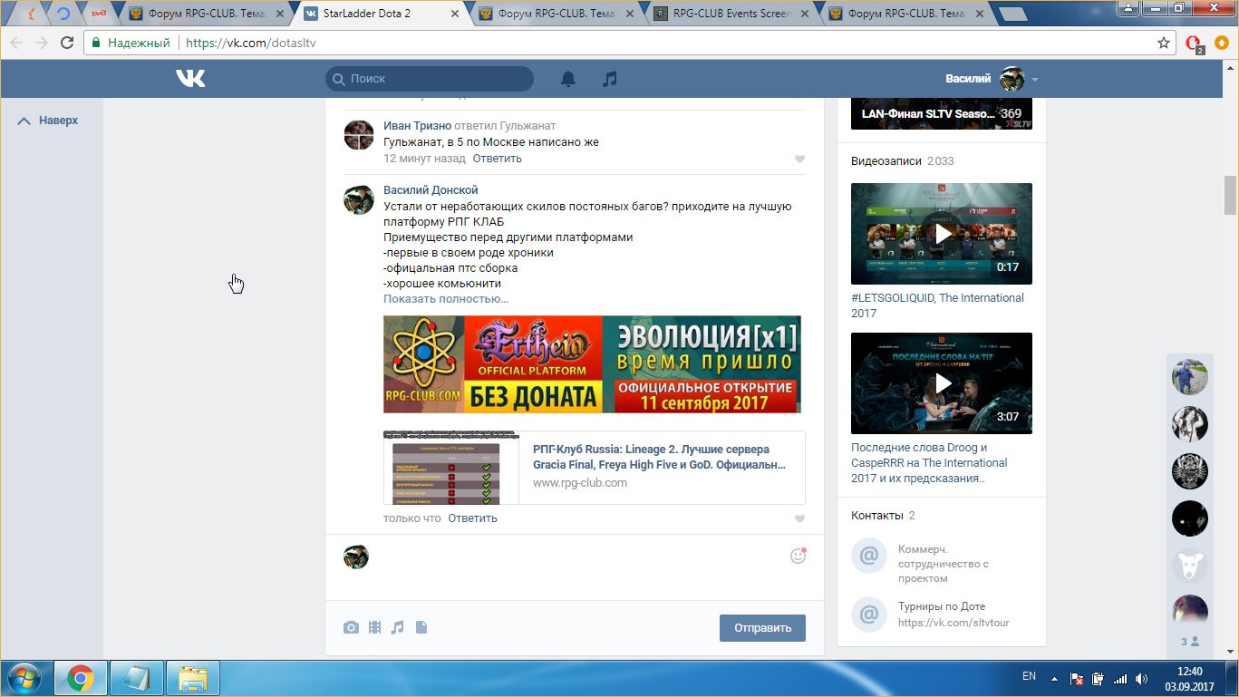Reply to Василий Донской comment
Screen dimensions: 1239x697
pyautogui.click(x=472, y=518)
